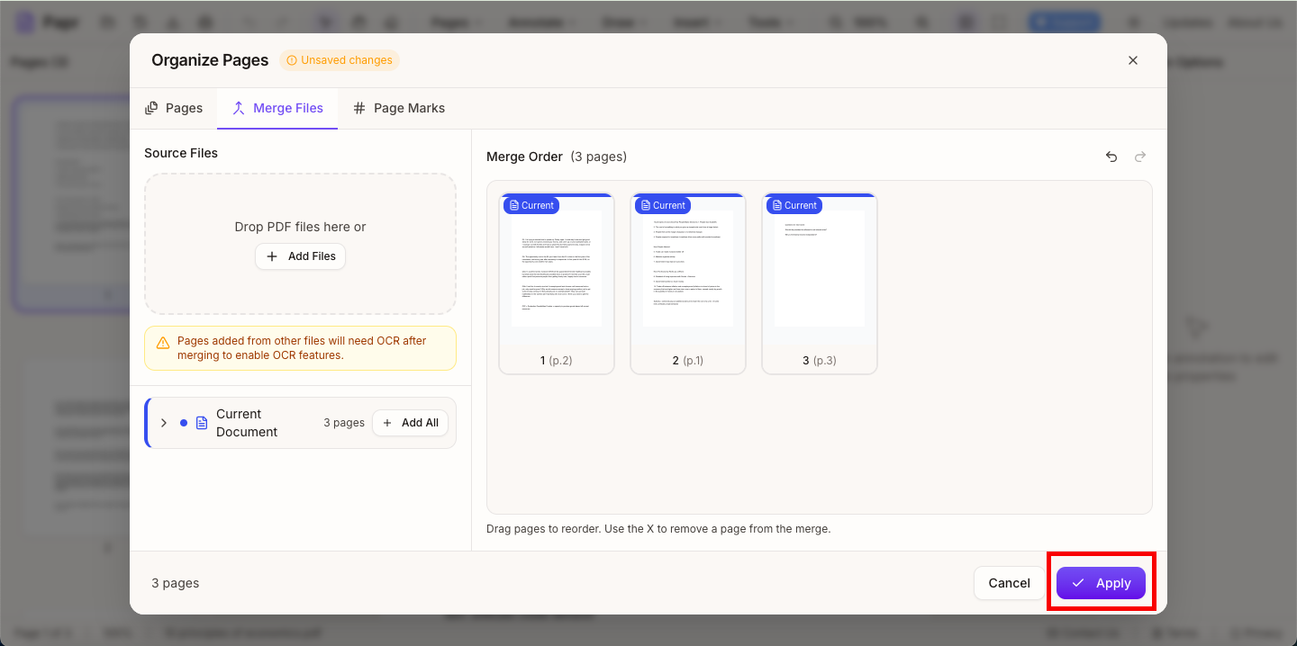Click the document icon beside Current Document
Viewport: 1297px width, 646px height.
pyautogui.click(x=200, y=422)
